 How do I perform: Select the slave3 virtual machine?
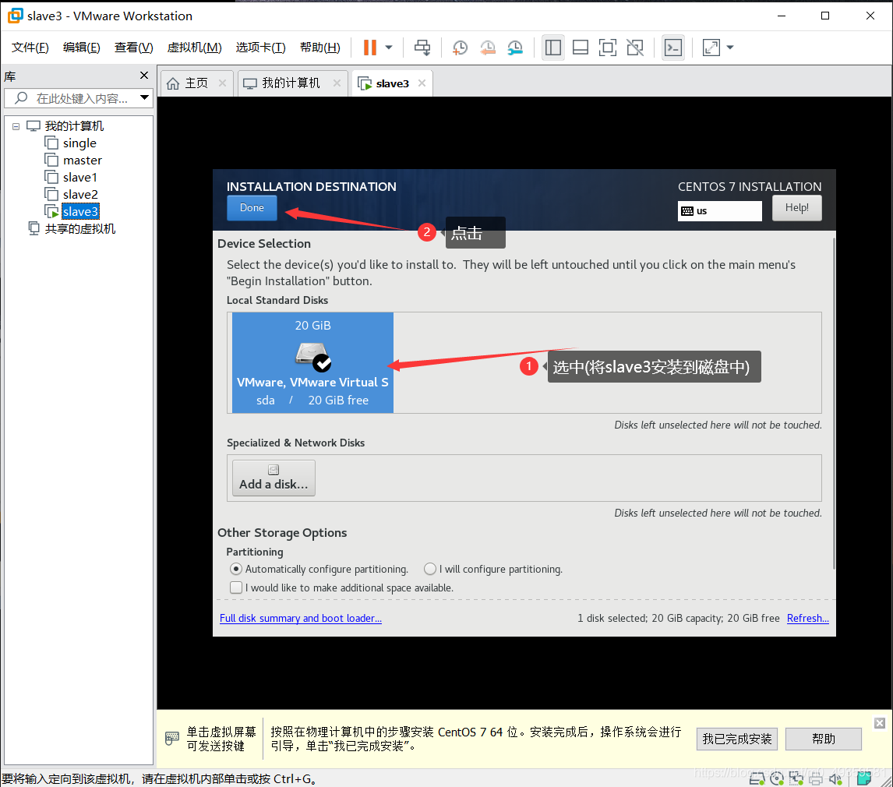tap(80, 211)
